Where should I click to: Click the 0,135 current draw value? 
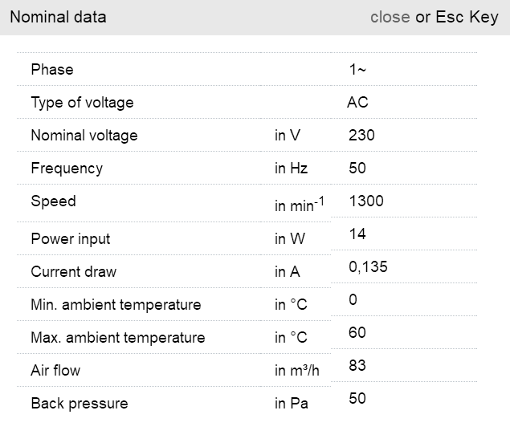point(368,266)
